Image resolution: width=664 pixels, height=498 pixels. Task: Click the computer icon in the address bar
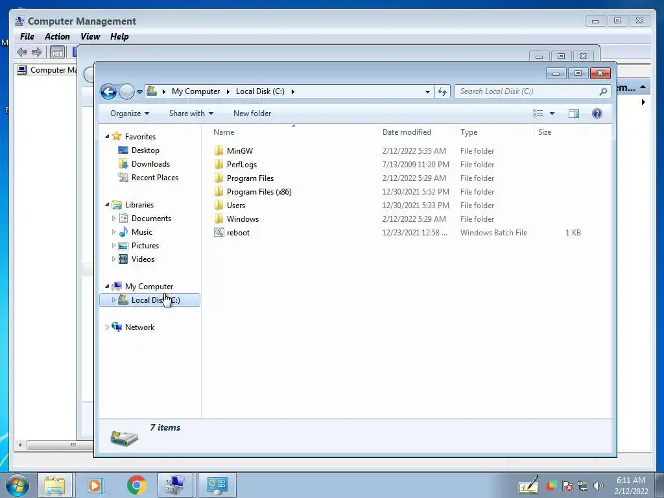[x=152, y=91]
